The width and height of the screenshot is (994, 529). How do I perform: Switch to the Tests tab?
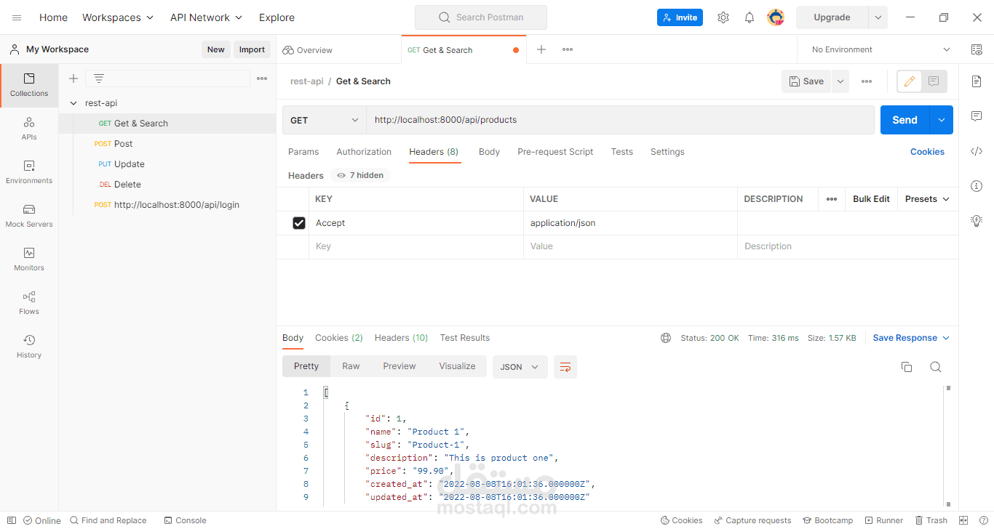tap(621, 152)
